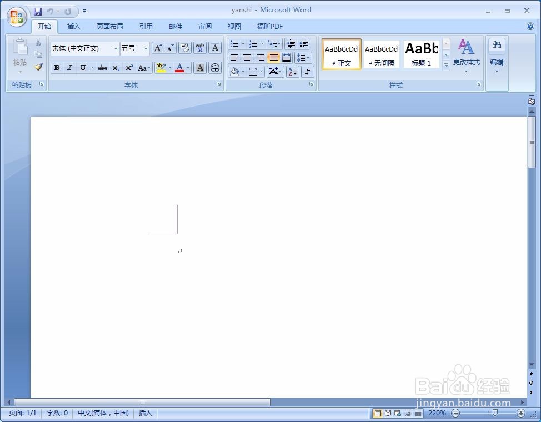Apply red font color

[179, 68]
